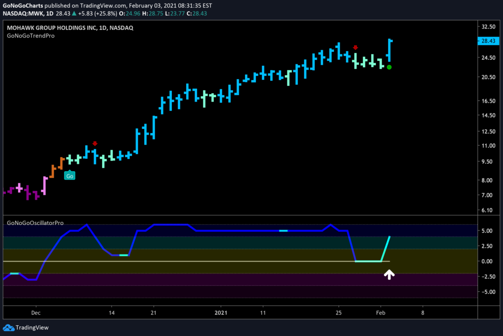Click the Feb date label on the time axis
Image resolution: width=503 pixels, height=336 pixels.
(x=381, y=312)
